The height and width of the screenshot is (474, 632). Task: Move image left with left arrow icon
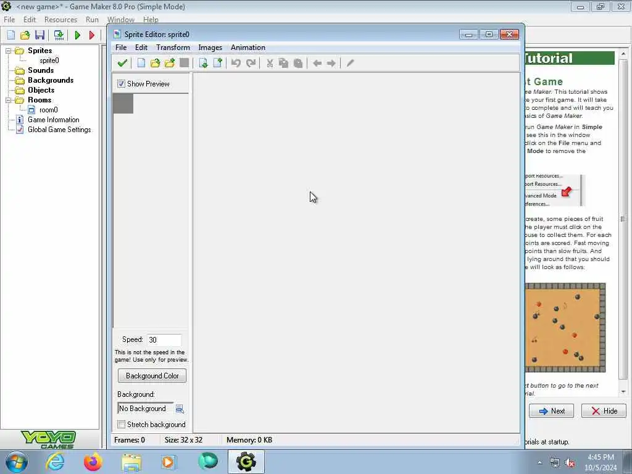(317, 63)
